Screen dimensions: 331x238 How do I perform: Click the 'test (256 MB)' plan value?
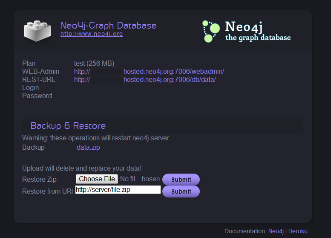pos(94,63)
